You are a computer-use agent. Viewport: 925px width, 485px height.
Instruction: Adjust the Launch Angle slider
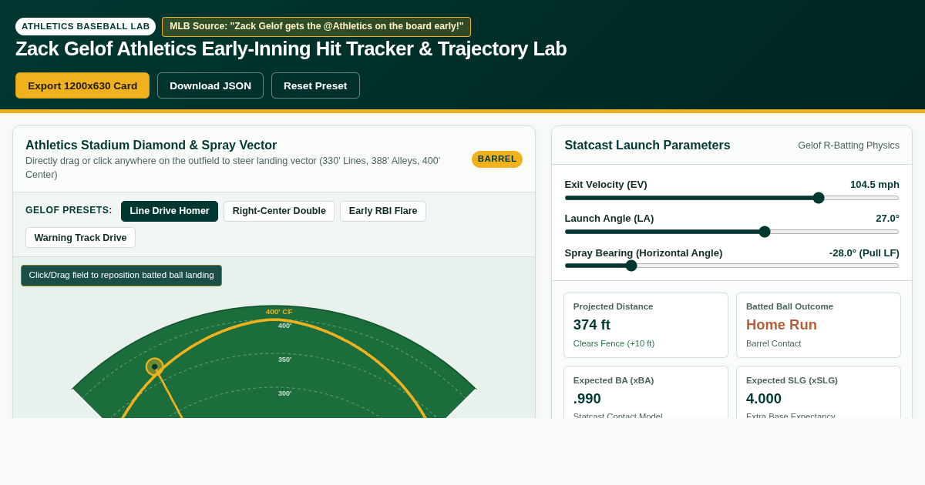pyautogui.click(x=732, y=232)
